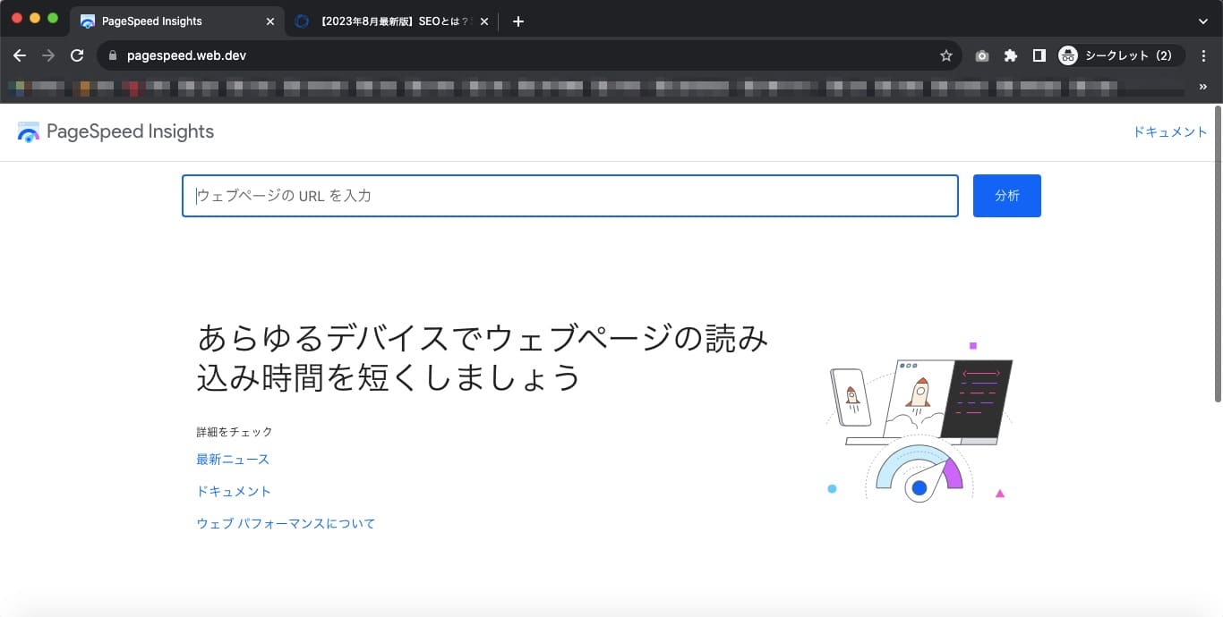
Task: Open the ドキュメント link under 詳細をチェック
Action: (x=234, y=492)
